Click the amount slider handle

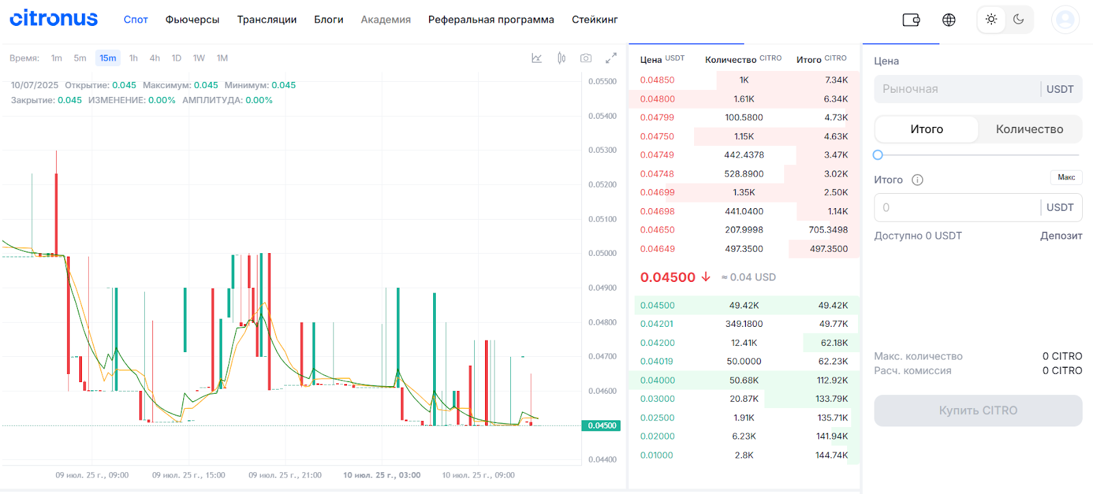pos(878,155)
